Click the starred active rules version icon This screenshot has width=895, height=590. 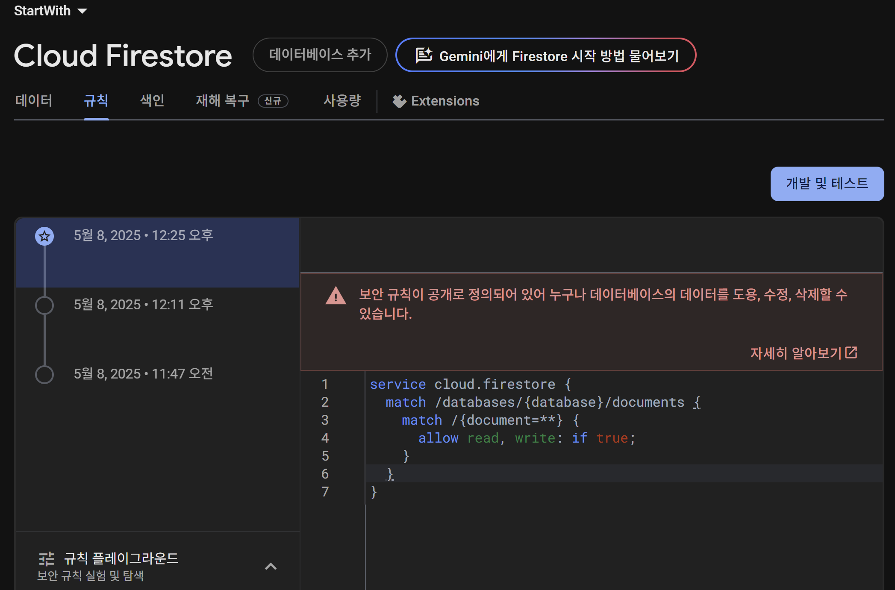point(44,236)
